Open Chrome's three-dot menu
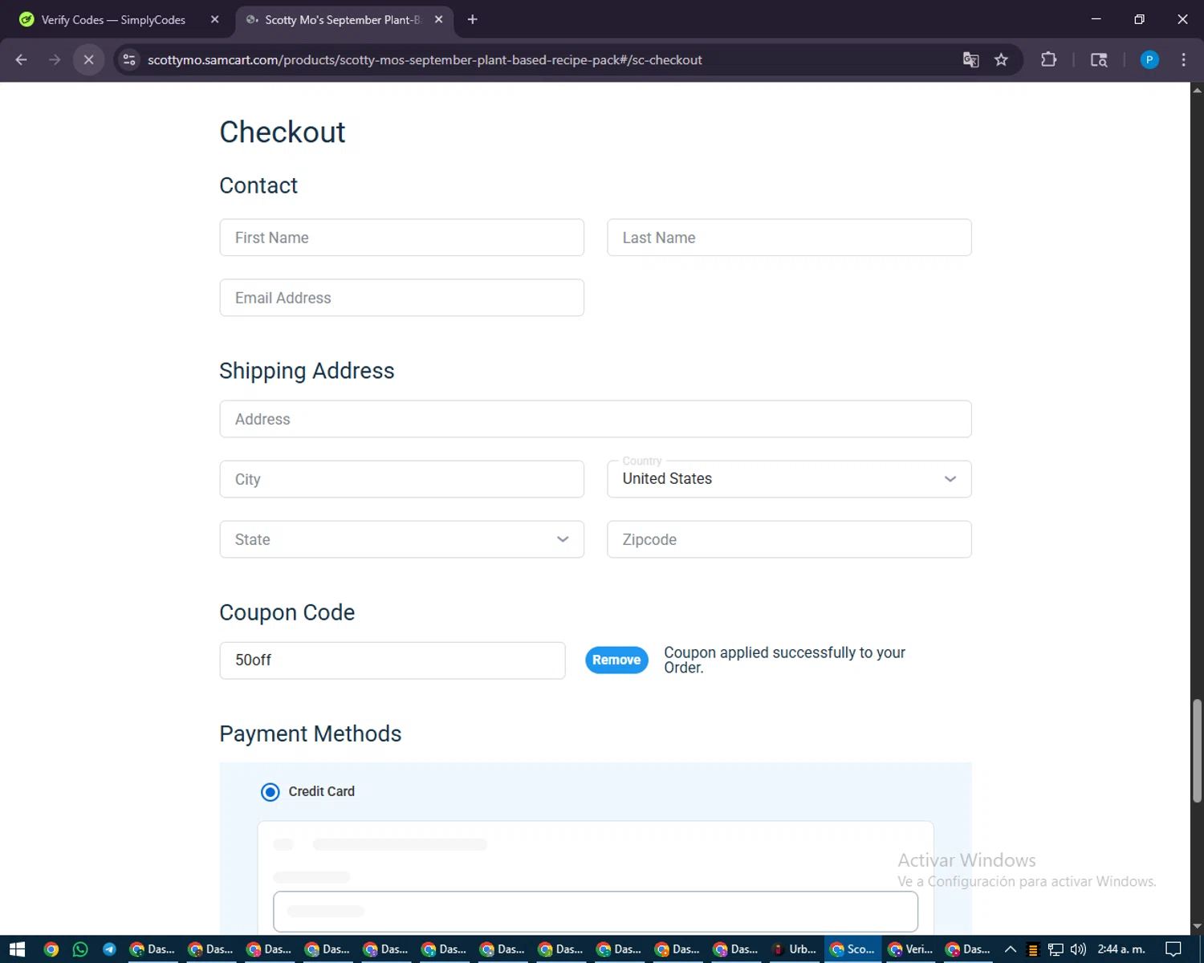Screen dimensions: 1204x963 click(1183, 59)
